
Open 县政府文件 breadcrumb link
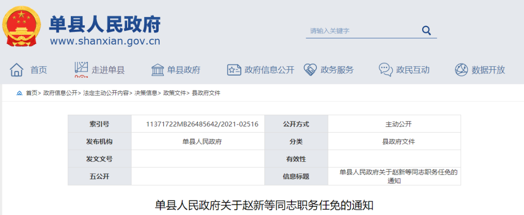click(x=206, y=93)
